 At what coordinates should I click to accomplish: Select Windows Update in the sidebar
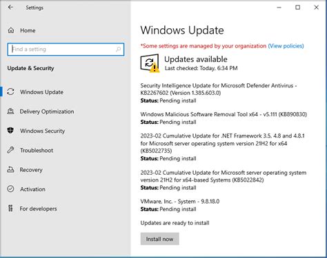pos(41,92)
